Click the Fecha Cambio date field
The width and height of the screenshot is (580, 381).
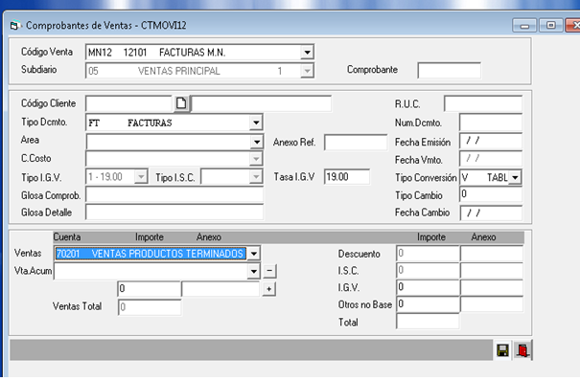coord(491,213)
